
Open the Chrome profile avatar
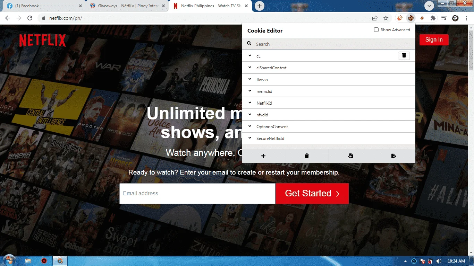point(455,18)
